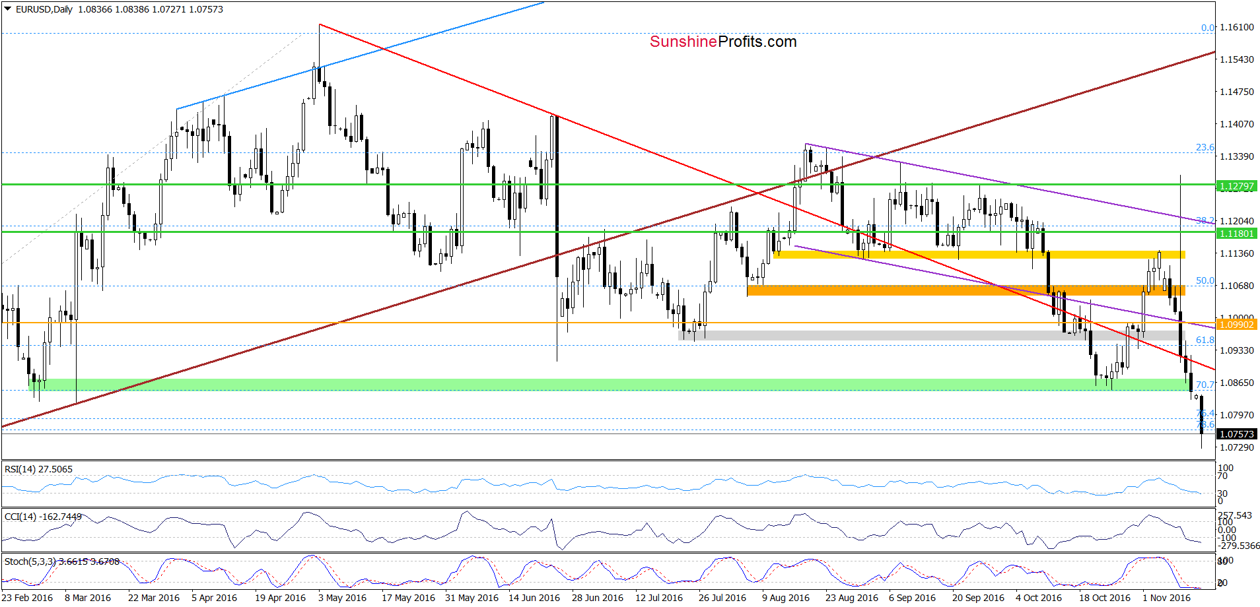Click the EURUSD,Daily chart title
The image size is (1260, 607).
(x=44, y=9)
